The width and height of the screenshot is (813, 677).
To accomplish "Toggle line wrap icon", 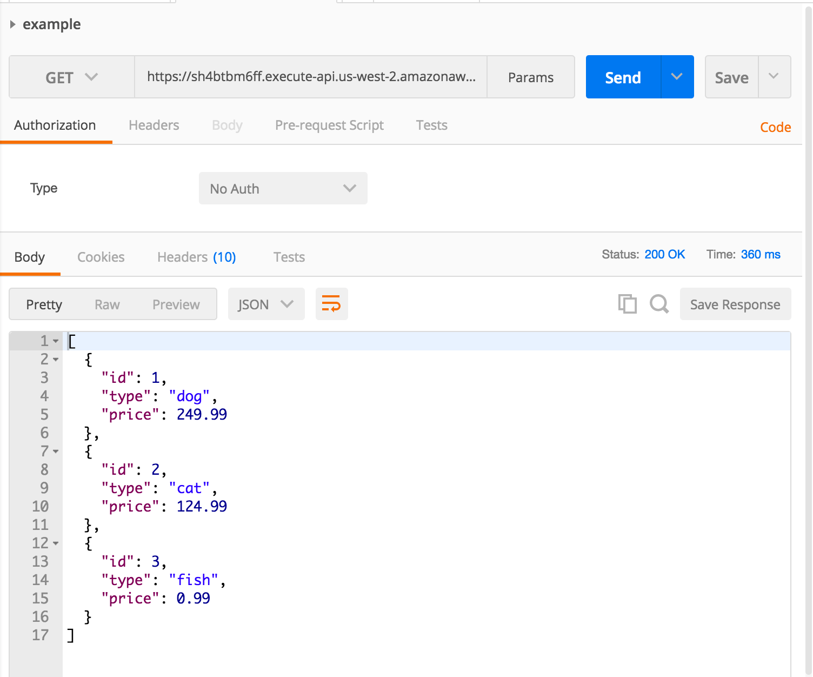I will (331, 304).
